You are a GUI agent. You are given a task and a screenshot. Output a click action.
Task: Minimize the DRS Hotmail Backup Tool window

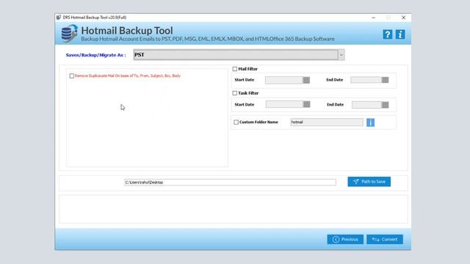pos(374,18)
